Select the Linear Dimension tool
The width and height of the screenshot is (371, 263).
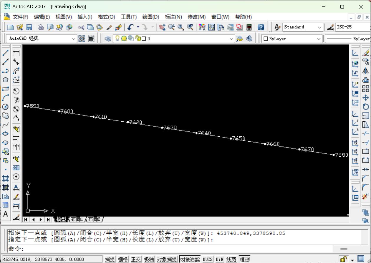point(16,53)
